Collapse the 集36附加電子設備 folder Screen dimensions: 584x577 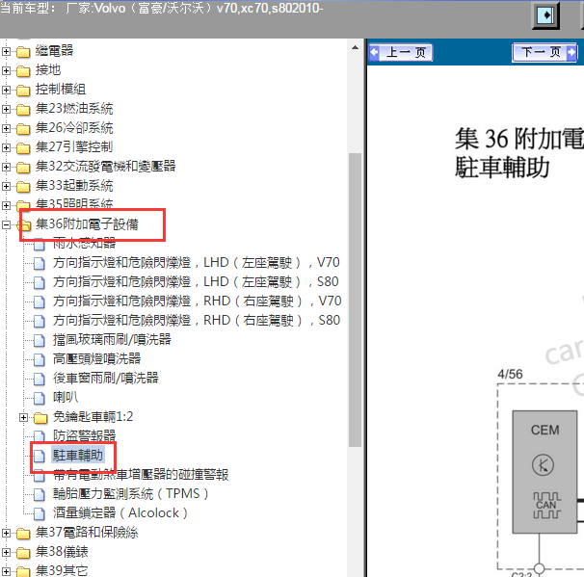click(x=6, y=224)
